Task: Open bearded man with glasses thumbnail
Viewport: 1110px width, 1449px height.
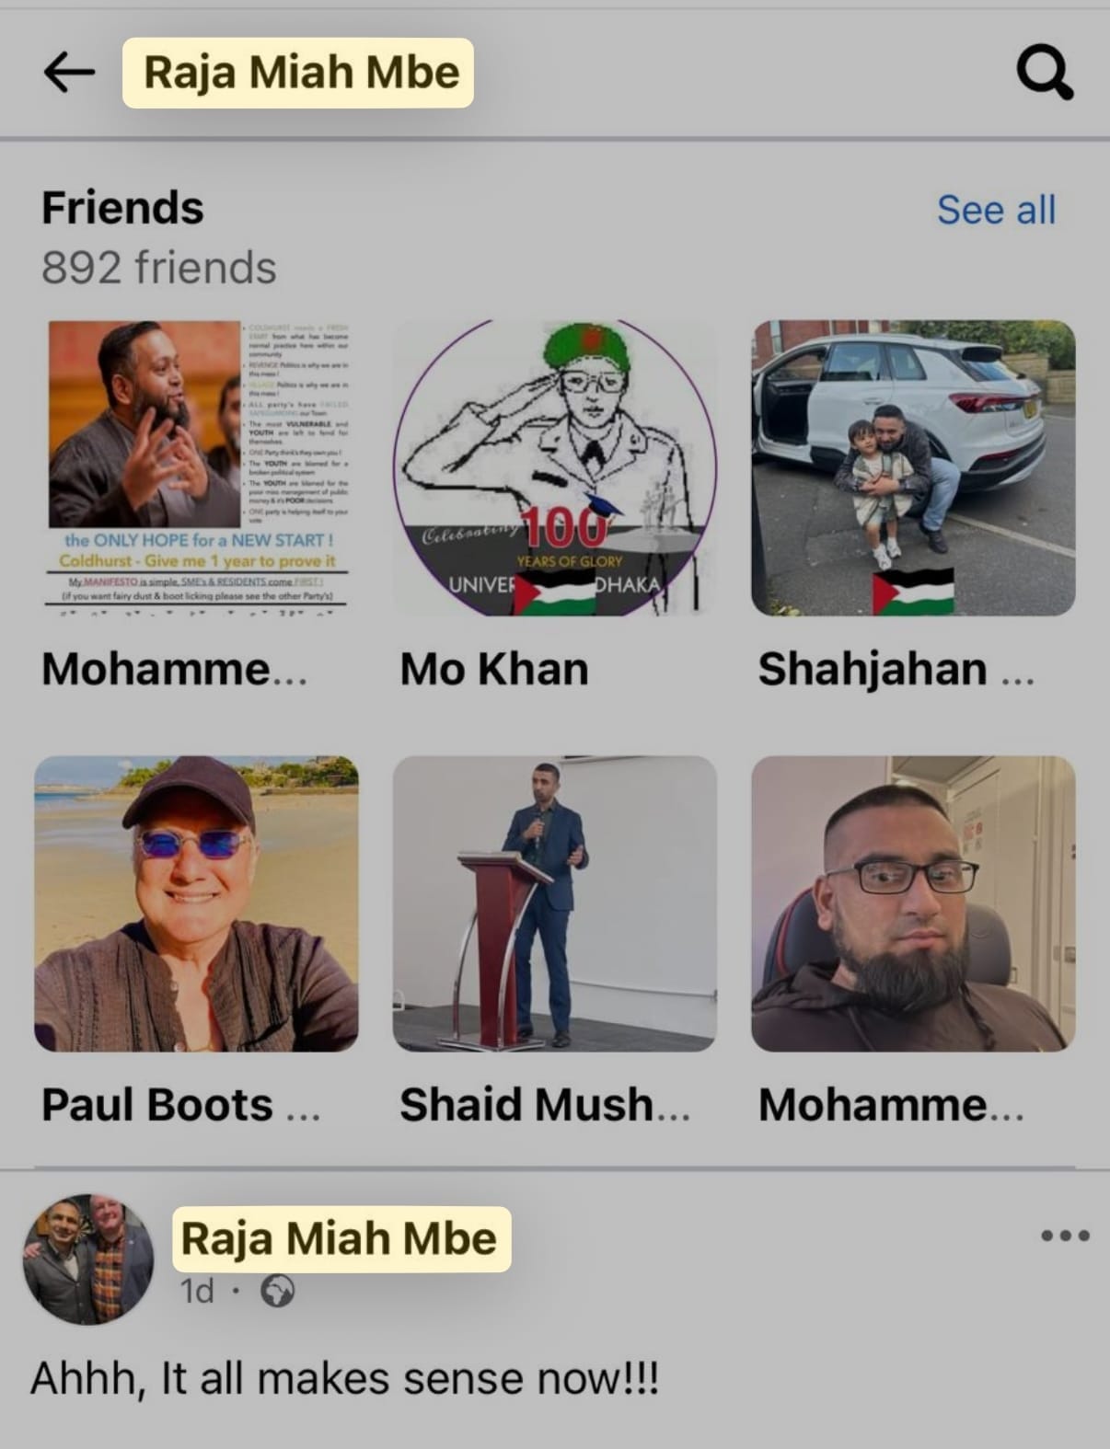Action: 913,903
